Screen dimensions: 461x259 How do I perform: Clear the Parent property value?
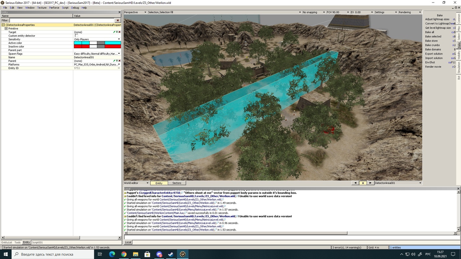119,61
